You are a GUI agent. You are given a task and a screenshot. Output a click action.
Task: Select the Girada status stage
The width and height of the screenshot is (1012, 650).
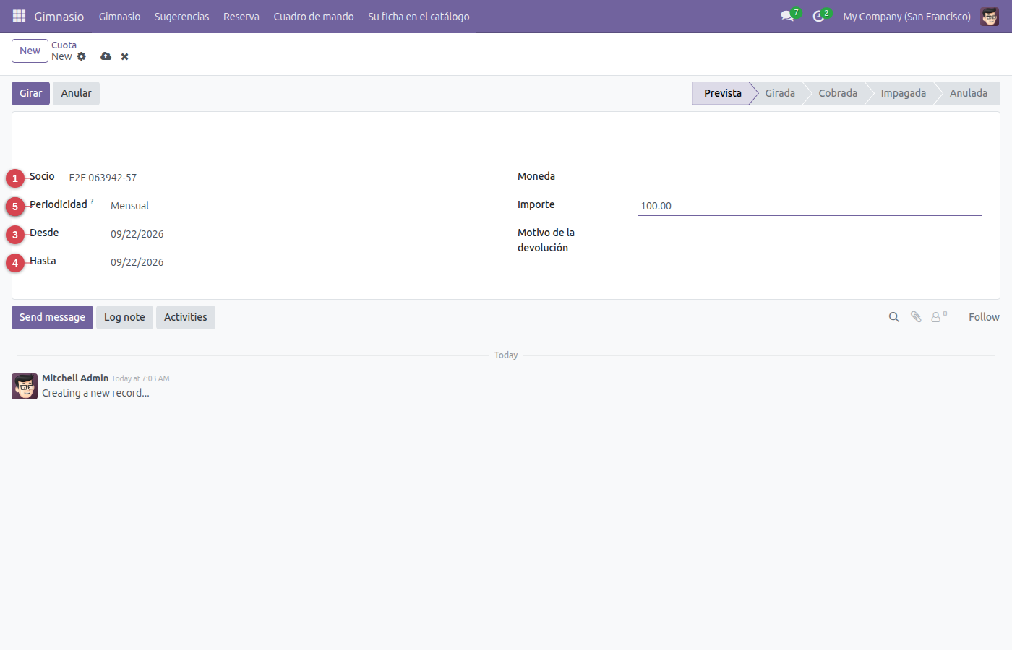tap(780, 93)
